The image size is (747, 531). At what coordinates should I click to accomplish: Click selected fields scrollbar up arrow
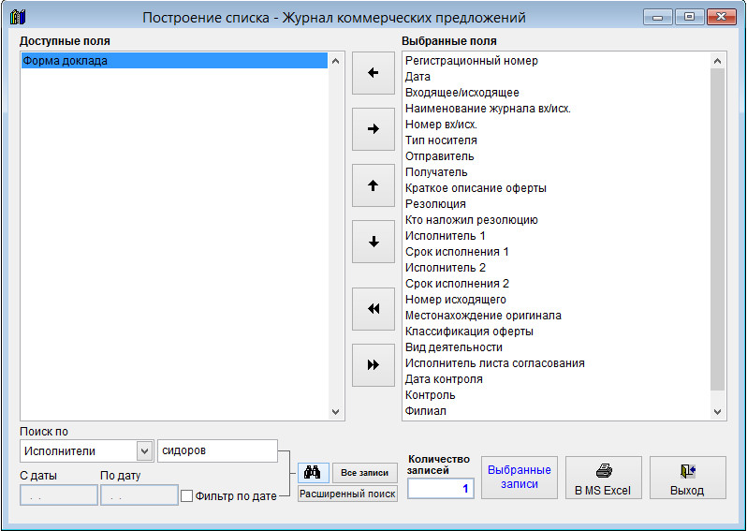[x=718, y=61]
